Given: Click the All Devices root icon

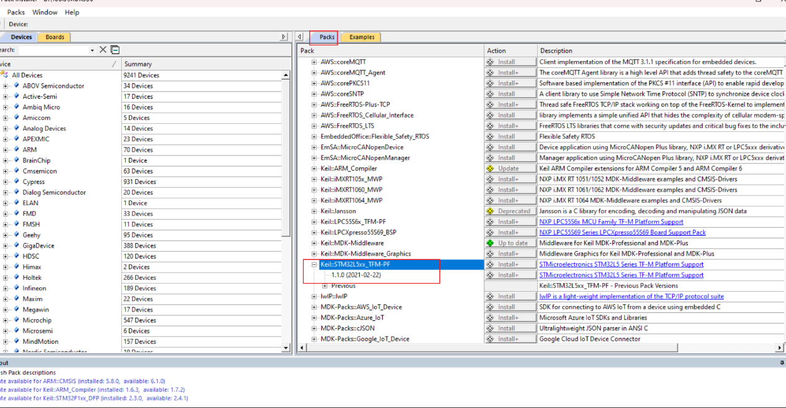Looking at the screenshot, I should [x=5, y=75].
